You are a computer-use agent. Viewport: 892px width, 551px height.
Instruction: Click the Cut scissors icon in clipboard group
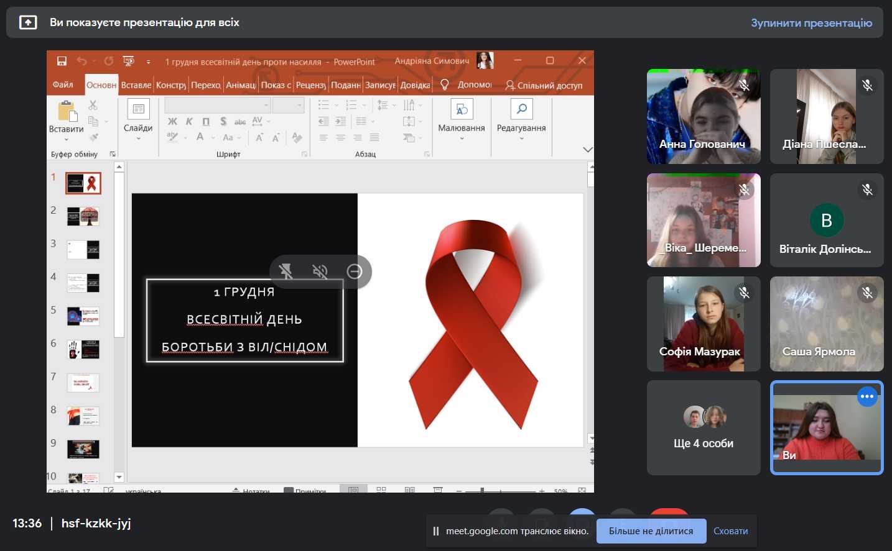click(x=93, y=105)
